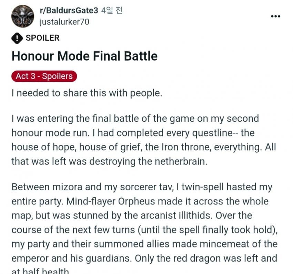This screenshot has width=293, height=274.
Task: Click the spoiler warning diamond icon
Action: pos(17,38)
